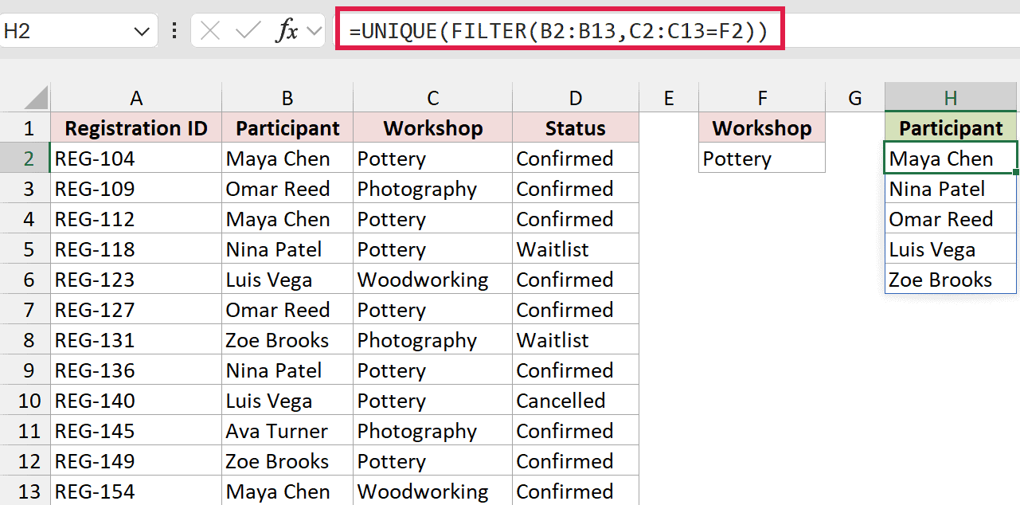Screen dimensions: 1020x505
Task: Select Ava Turner in column B
Action: pos(287,431)
